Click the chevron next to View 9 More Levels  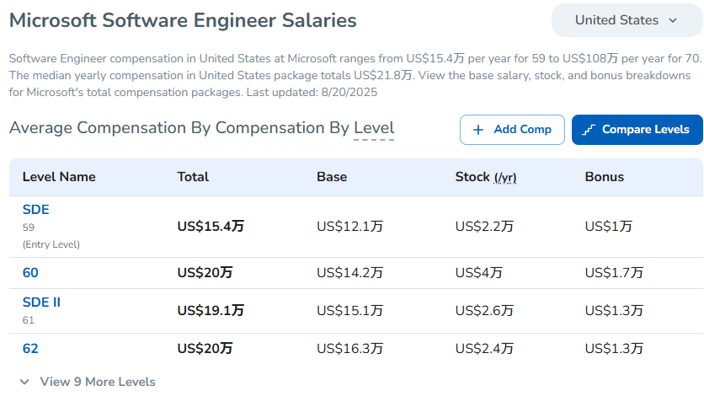point(24,382)
